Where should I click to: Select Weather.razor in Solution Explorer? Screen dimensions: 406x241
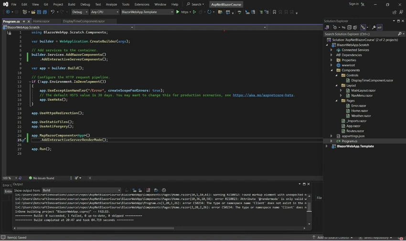coord(361,116)
